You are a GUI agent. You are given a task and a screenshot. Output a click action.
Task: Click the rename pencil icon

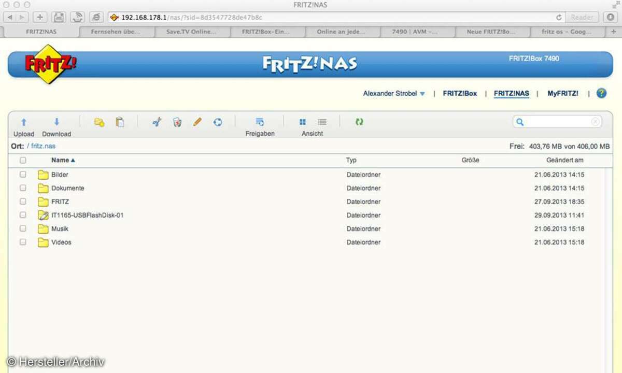pos(197,122)
